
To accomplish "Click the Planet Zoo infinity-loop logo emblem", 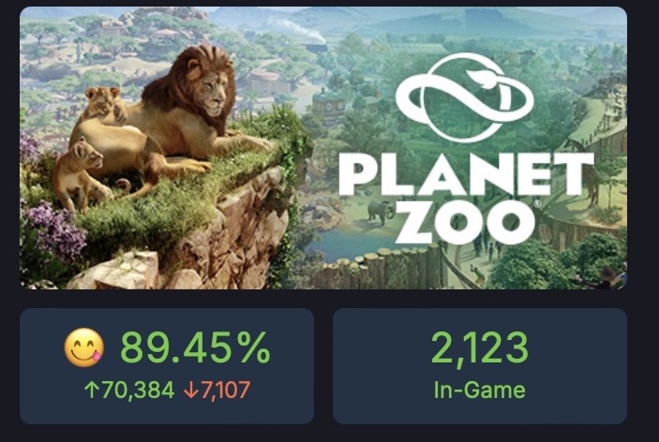I will (464, 97).
